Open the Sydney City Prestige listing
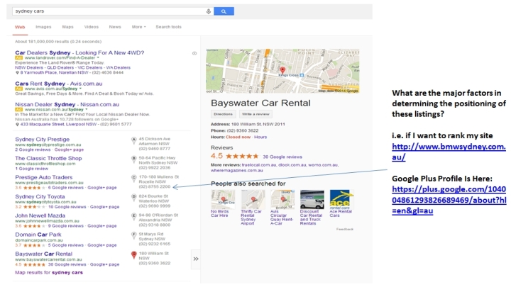The height and width of the screenshot is (287, 511). pos(43,140)
